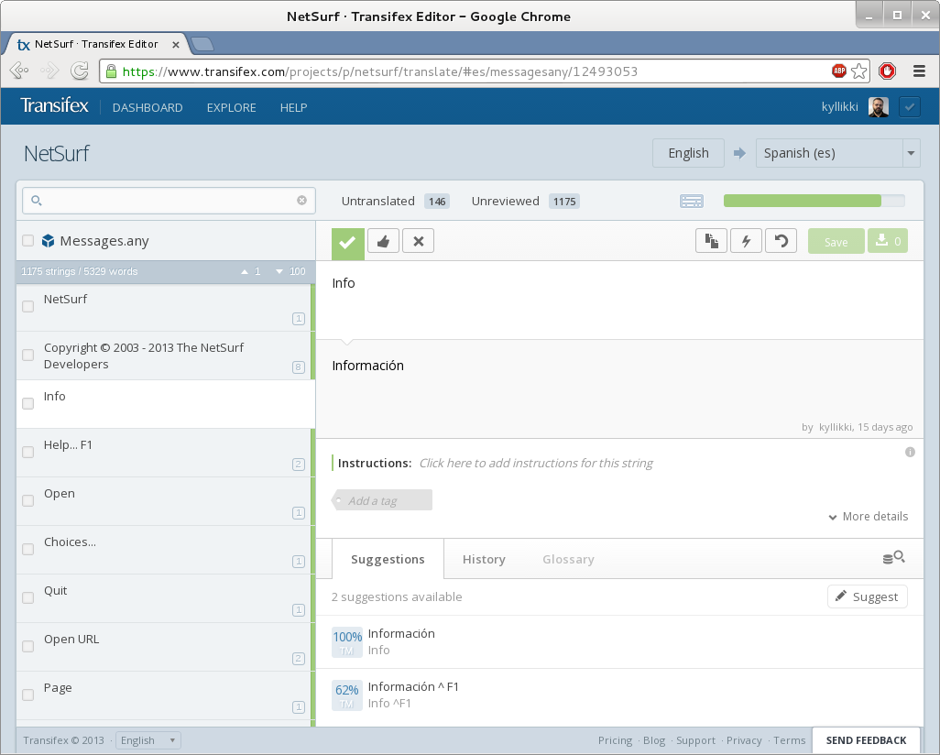Click the green translation progress bar

[x=814, y=201]
